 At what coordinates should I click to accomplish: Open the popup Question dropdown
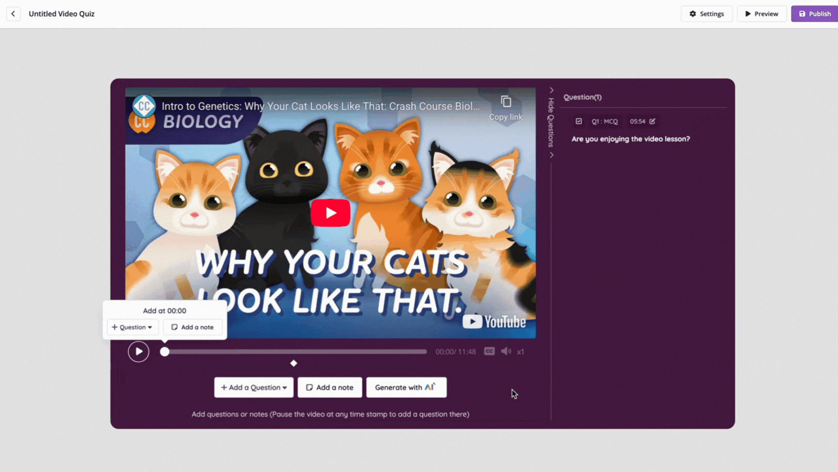[132, 327]
